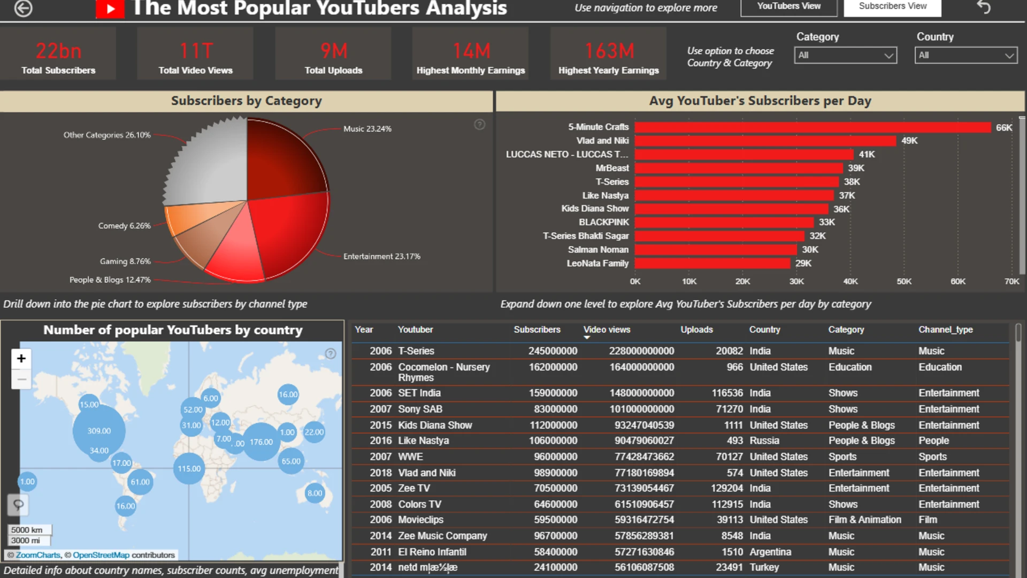The height and width of the screenshot is (578, 1027).
Task: Click the 8.00 map bubble
Action: pyautogui.click(x=315, y=493)
